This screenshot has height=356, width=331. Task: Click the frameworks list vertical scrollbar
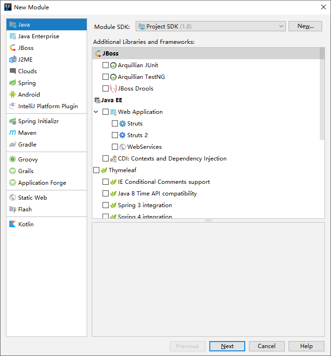(322, 93)
